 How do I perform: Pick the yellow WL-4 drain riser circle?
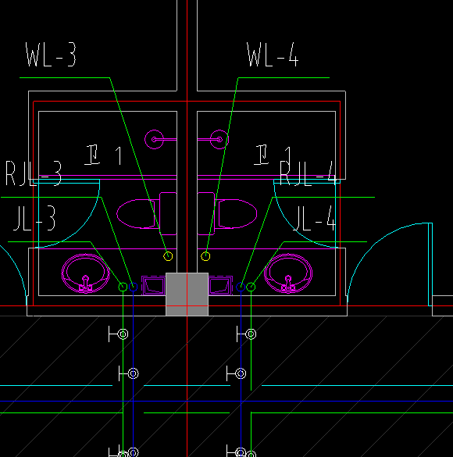[x=205, y=256]
